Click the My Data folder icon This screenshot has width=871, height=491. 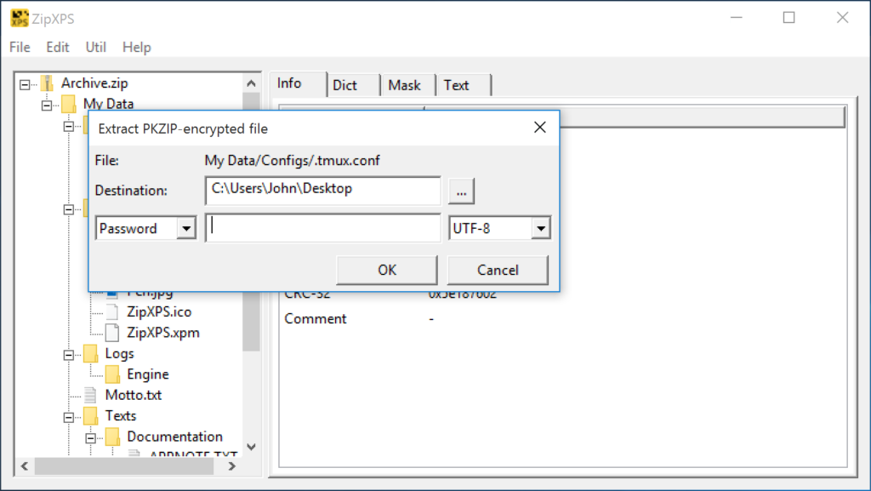67,103
